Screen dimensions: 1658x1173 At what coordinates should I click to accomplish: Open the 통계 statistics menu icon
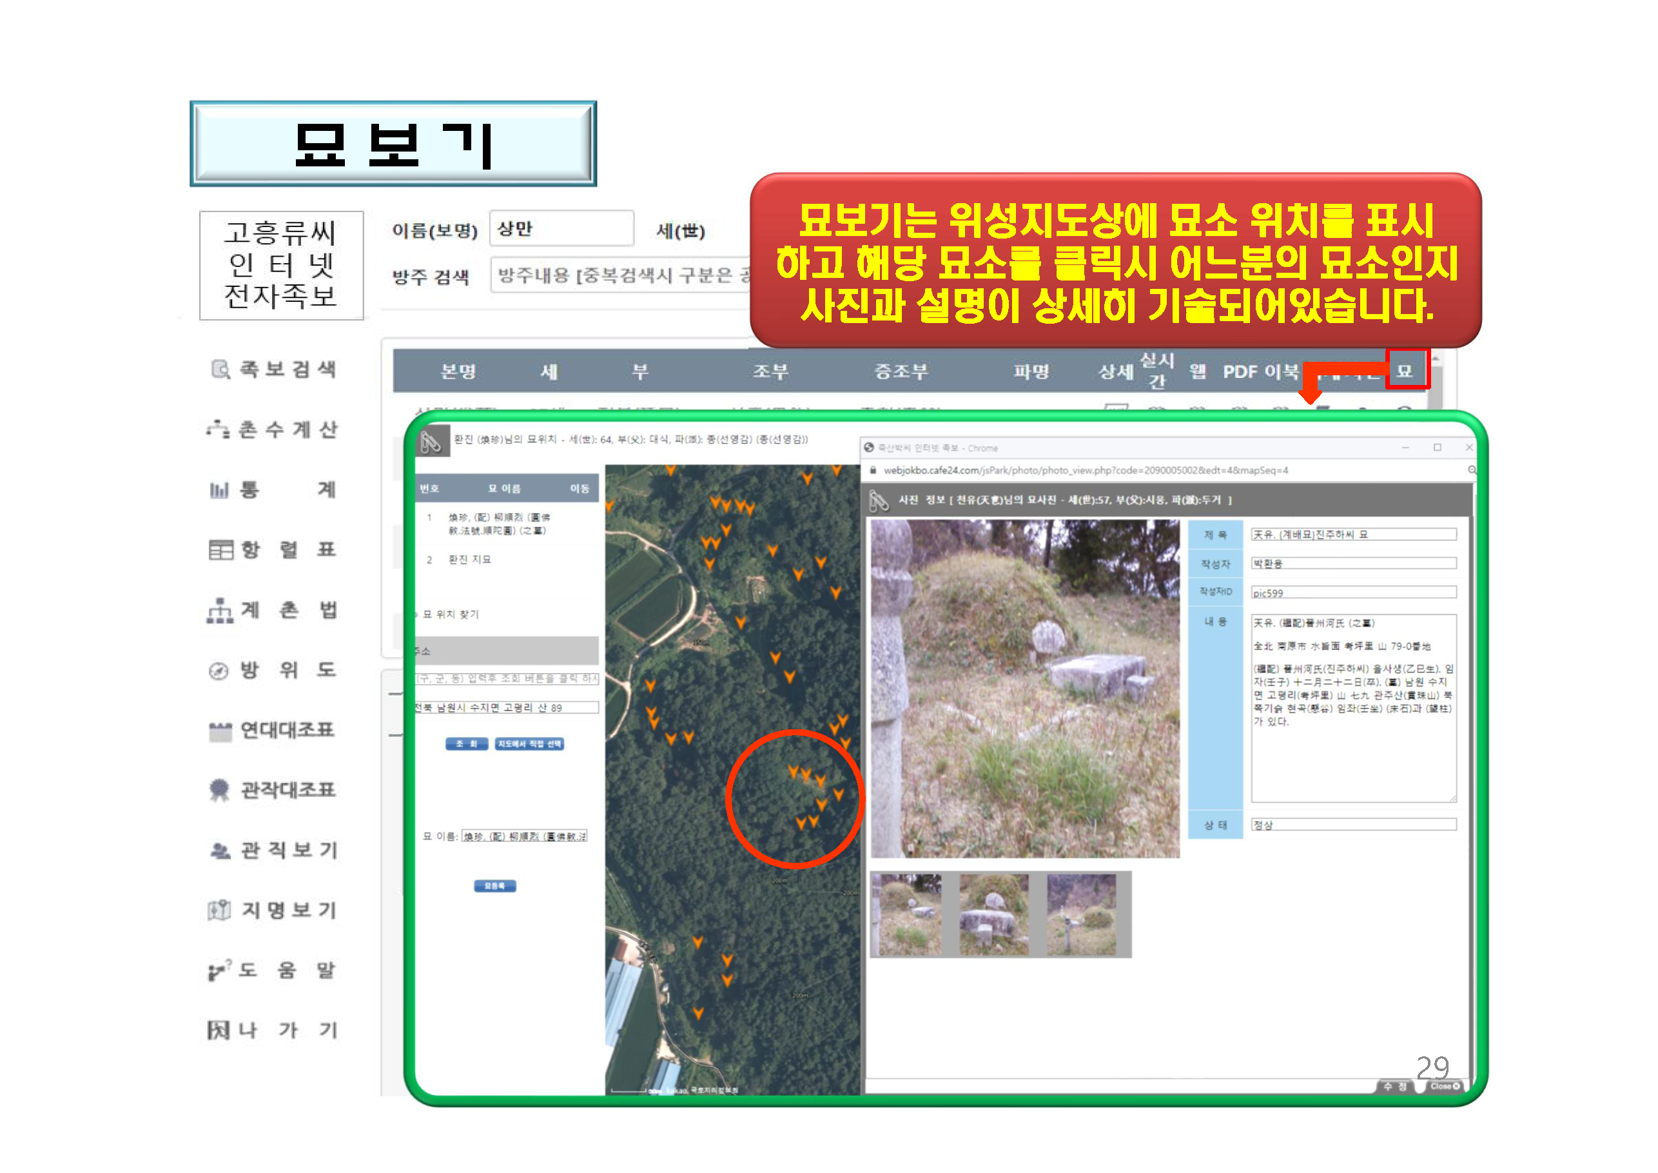tap(219, 491)
